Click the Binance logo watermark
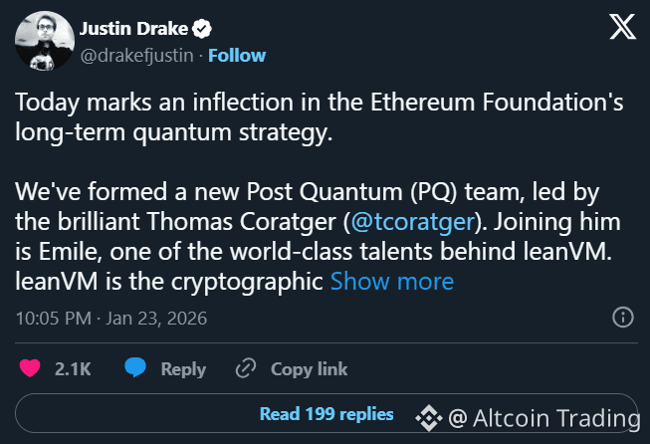 coord(428,417)
